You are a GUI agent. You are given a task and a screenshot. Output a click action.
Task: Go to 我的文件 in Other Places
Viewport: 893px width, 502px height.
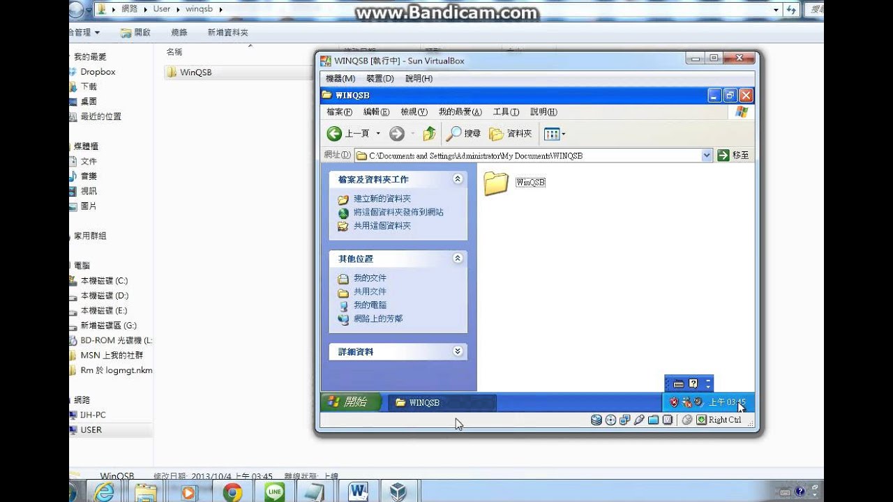tap(370, 277)
